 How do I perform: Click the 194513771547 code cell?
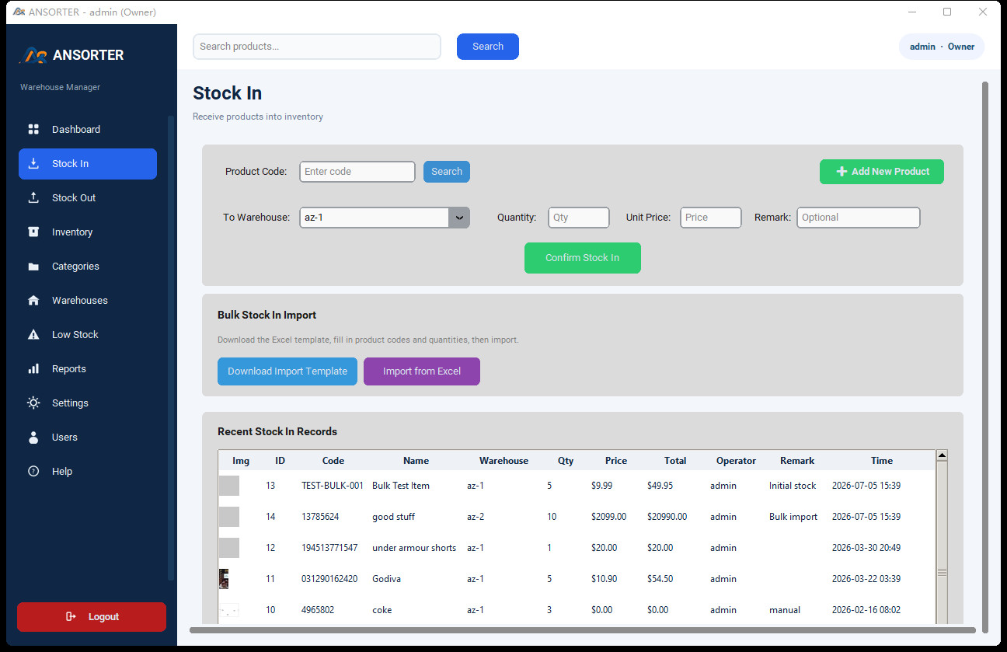(329, 548)
